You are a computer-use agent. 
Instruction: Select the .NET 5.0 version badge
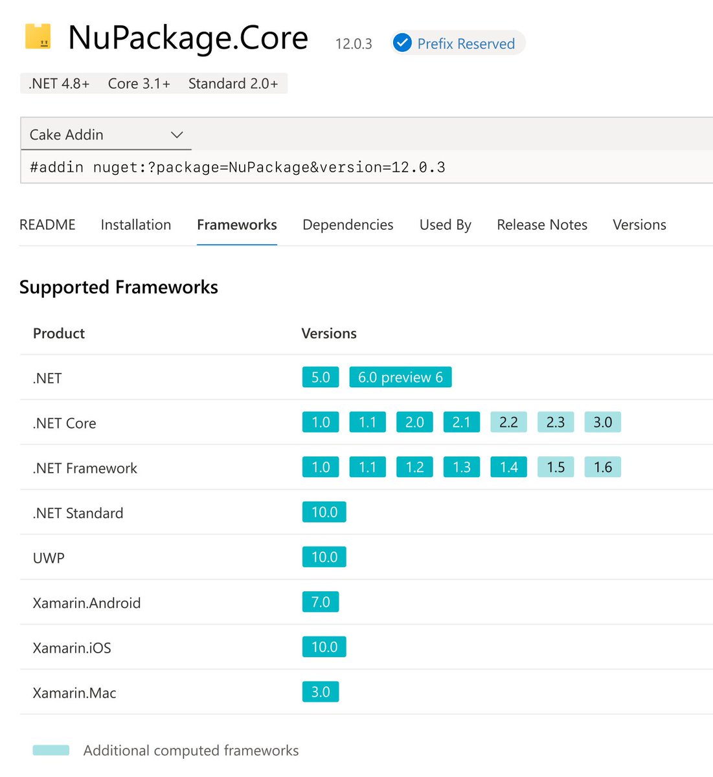click(x=321, y=377)
